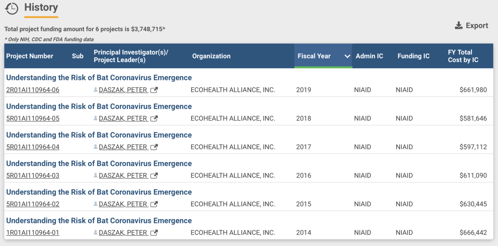Click the Admin IC column header
498x246 pixels.
tap(369, 56)
